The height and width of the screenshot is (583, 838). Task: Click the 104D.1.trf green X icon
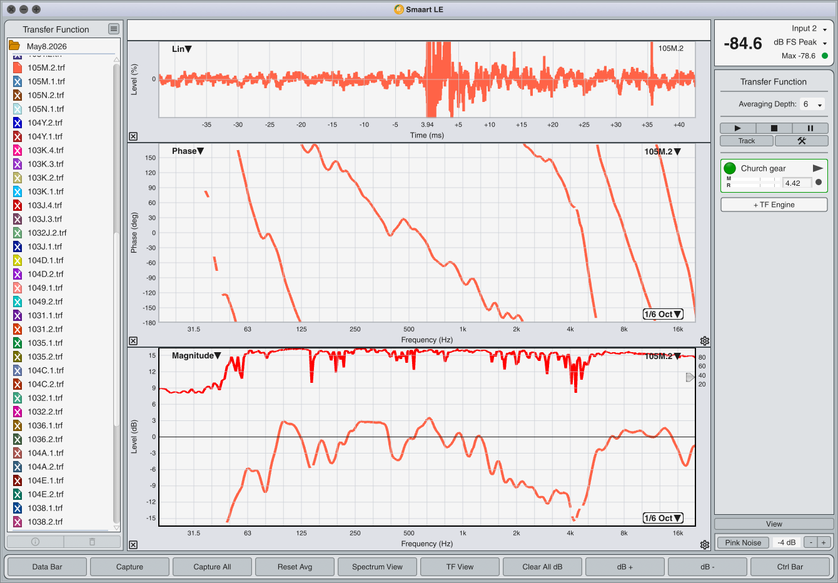(x=18, y=260)
